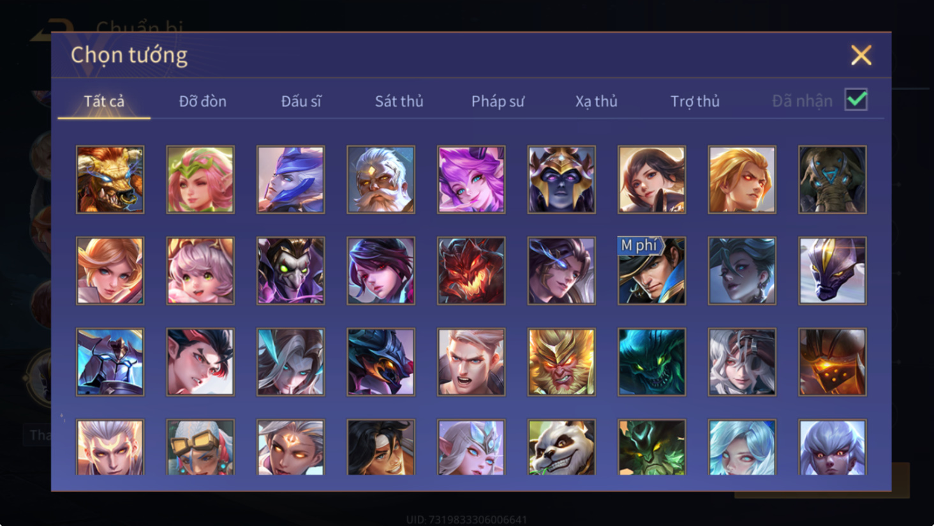Pick the elephant-masked hero portrait

pyautogui.click(x=832, y=179)
